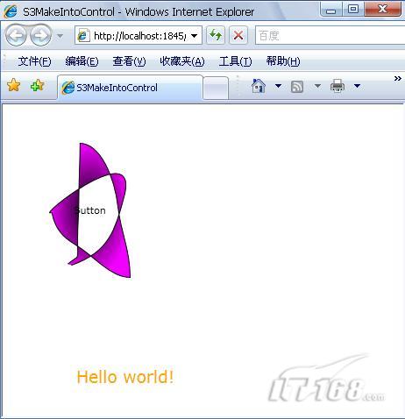Open the 工具(T) menu
405x419 pixels.
(x=235, y=61)
